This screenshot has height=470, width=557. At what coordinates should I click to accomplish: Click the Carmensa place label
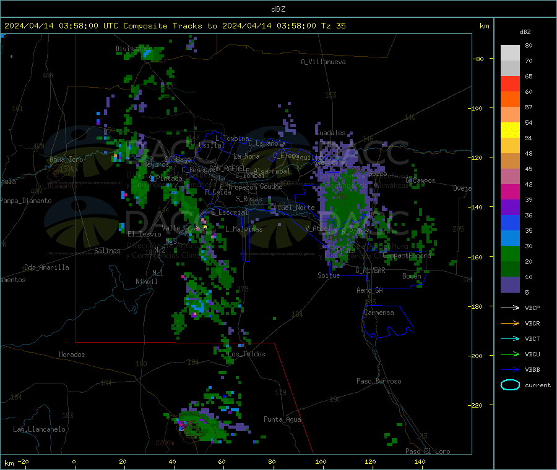click(x=379, y=313)
